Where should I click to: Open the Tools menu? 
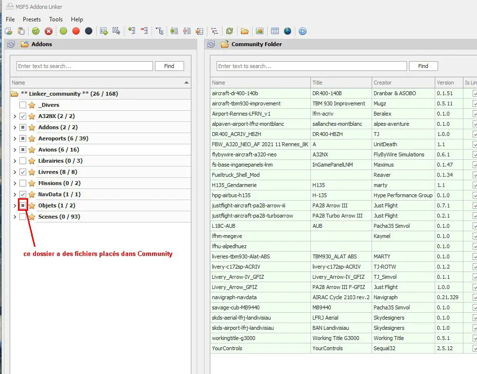[x=56, y=19]
